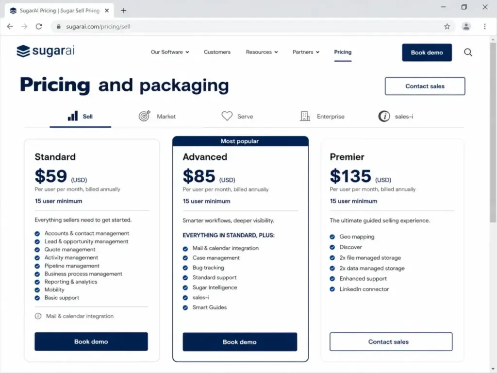Click checkmark next to LinkedIn connector
The width and height of the screenshot is (497, 373).
(x=332, y=289)
